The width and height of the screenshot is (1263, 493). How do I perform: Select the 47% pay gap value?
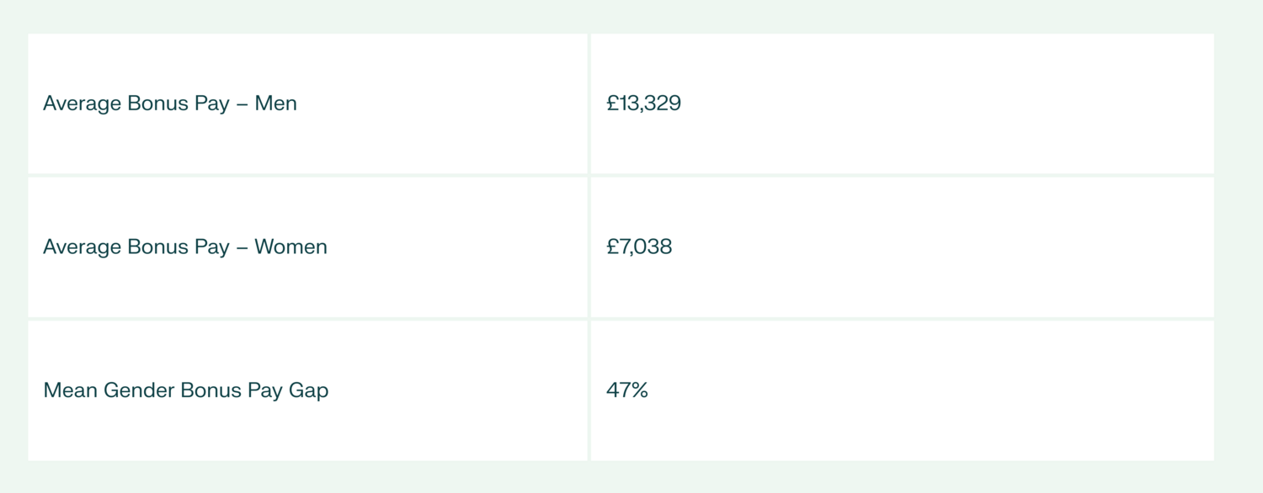click(626, 390)
